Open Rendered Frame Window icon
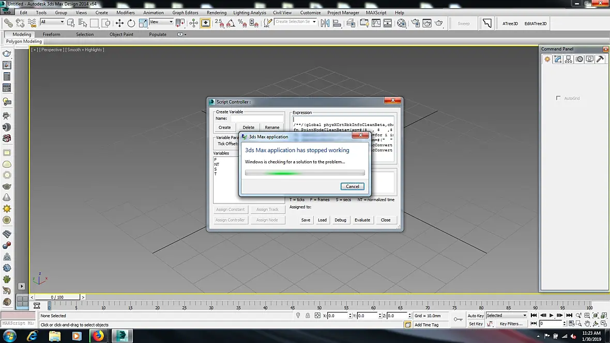This screenshot has height=343, width=610. (x=427, y=23)
